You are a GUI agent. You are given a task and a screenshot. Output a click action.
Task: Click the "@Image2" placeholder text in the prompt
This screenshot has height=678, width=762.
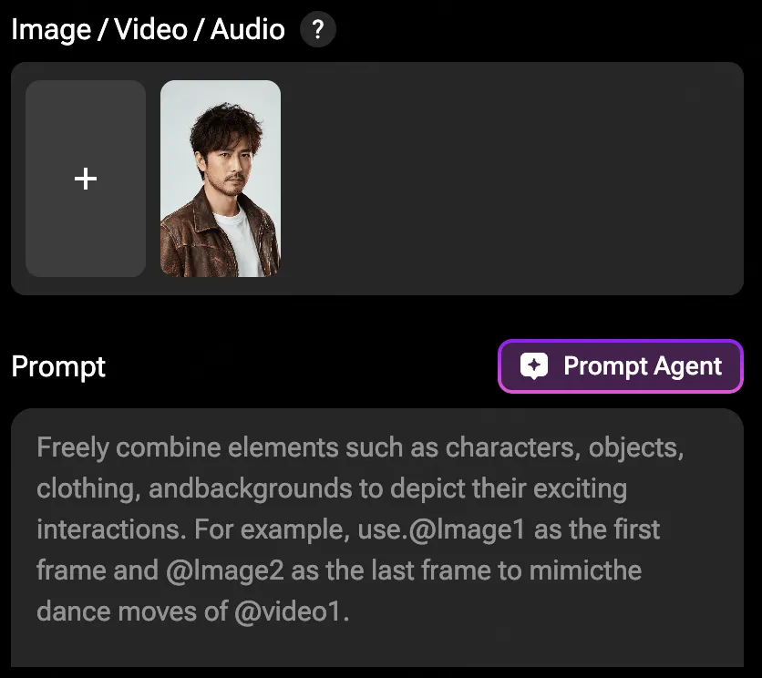click(x=224, y=570)
